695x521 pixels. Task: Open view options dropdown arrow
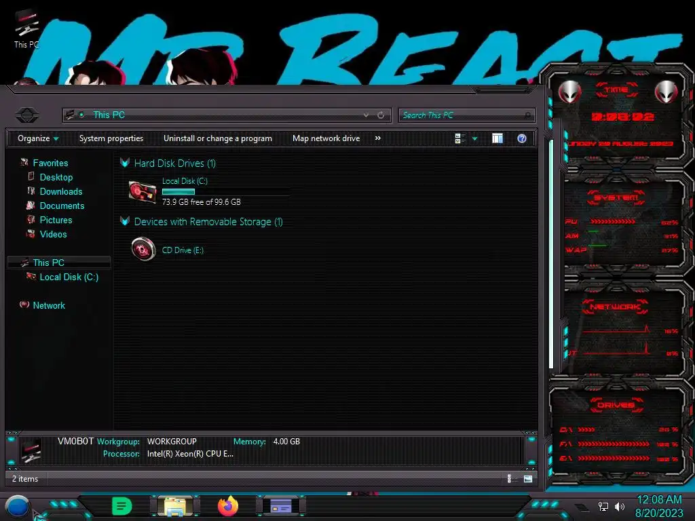474,138
